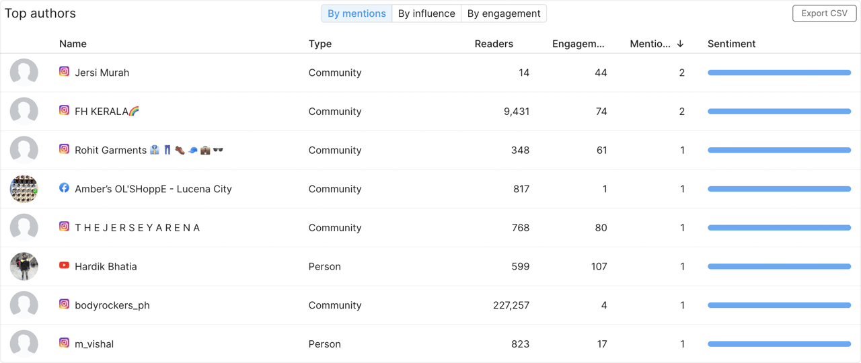The image size is (861, 363).
Task: Sort the table by Engagement column header
Action: click(x=578, y=44)
